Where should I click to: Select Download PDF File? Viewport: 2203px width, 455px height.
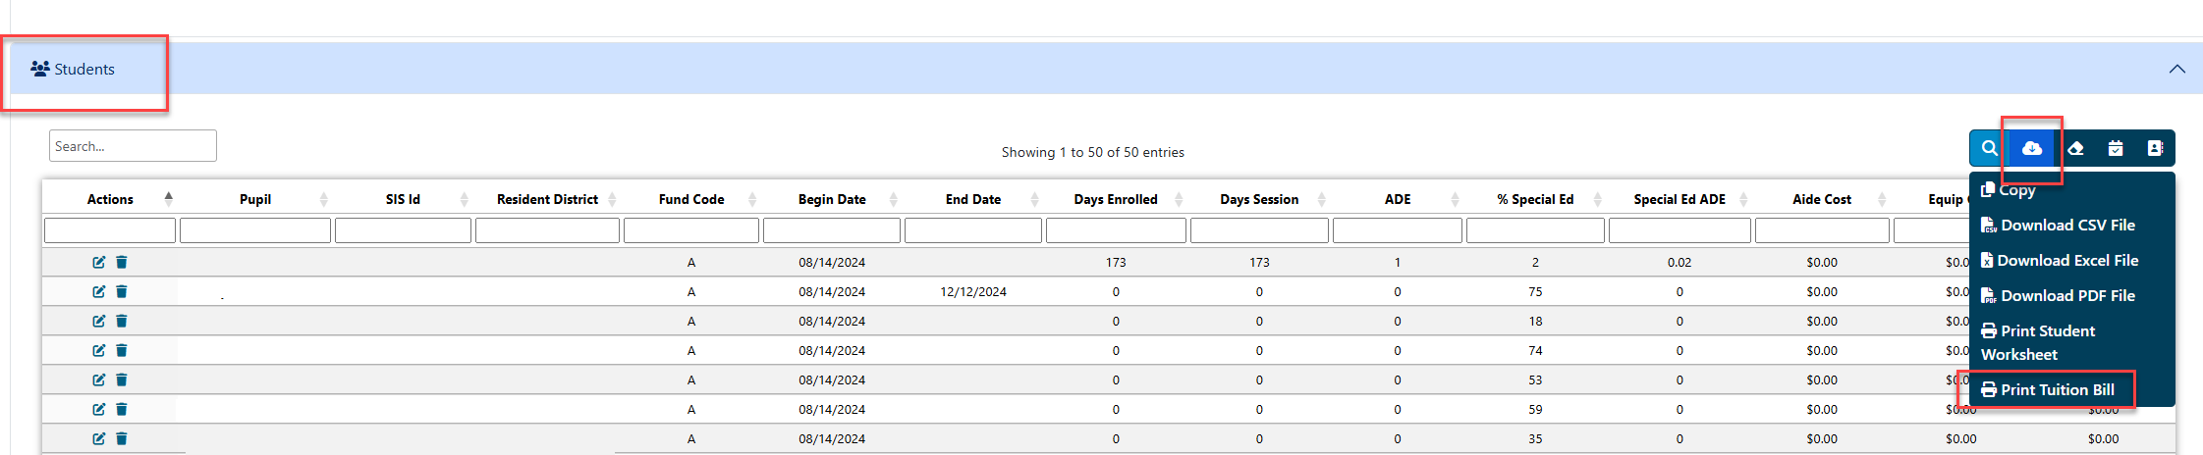pyautogui.click(x=2058, y=296)
